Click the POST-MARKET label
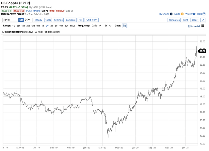 [x=34, y=11]
